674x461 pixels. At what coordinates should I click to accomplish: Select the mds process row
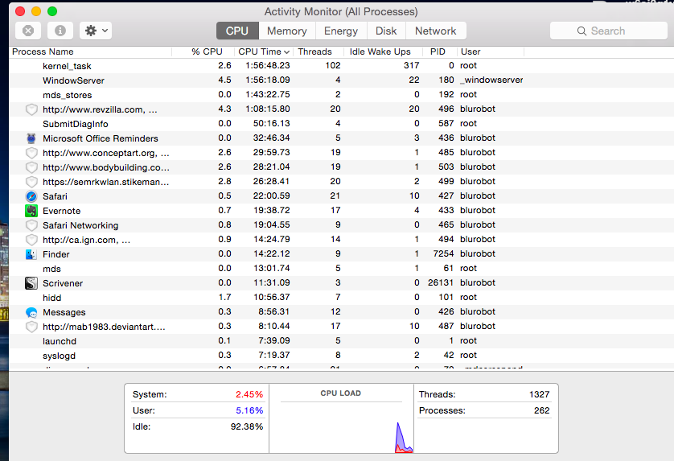click(341, 269)
